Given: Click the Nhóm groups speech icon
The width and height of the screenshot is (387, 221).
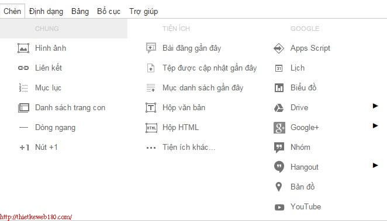Looking at the screenshot, I should click(x=279, y=148).
